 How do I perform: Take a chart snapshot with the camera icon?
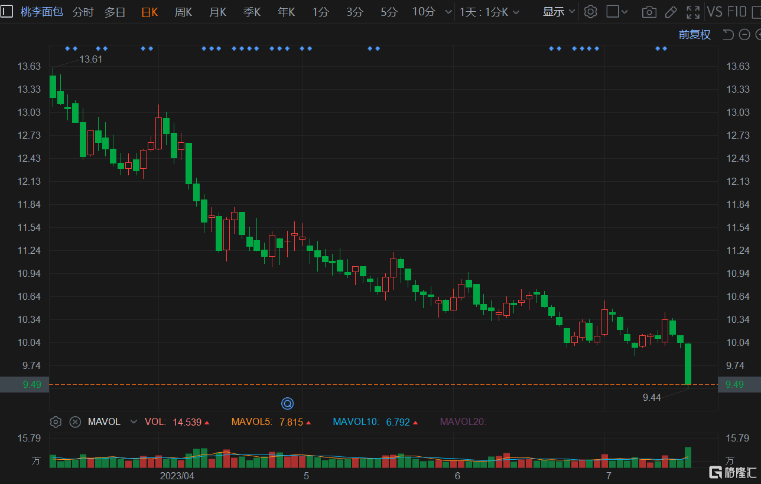[x=649, y=11]
